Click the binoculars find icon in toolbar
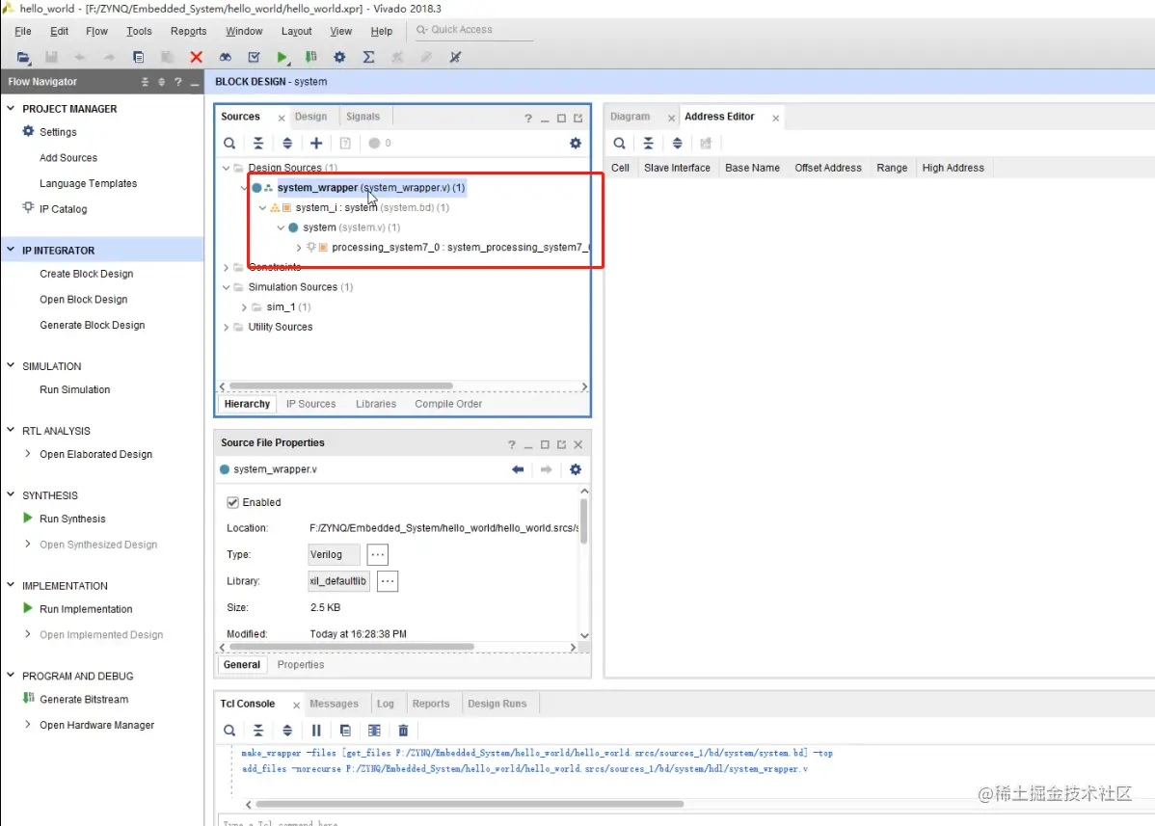The image size is (1155, 826). [226, 58]
